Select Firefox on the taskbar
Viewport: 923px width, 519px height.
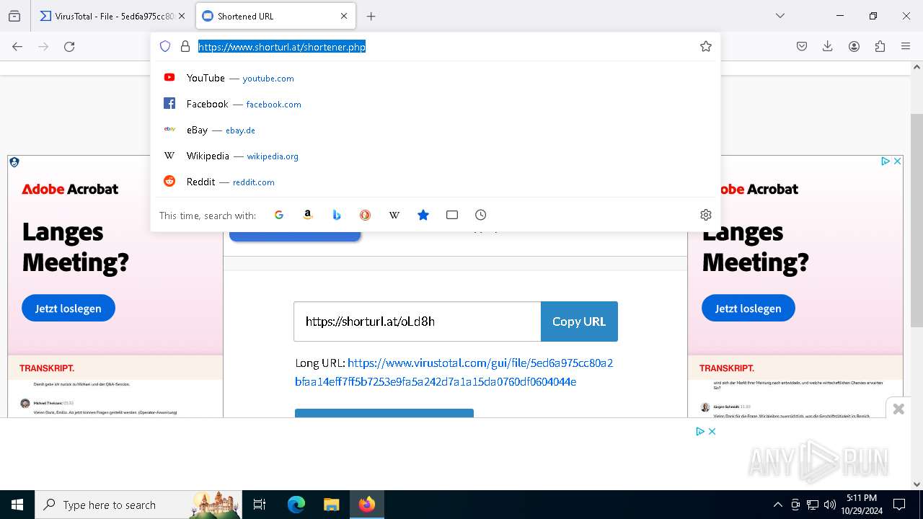click(x=367, y=505)
